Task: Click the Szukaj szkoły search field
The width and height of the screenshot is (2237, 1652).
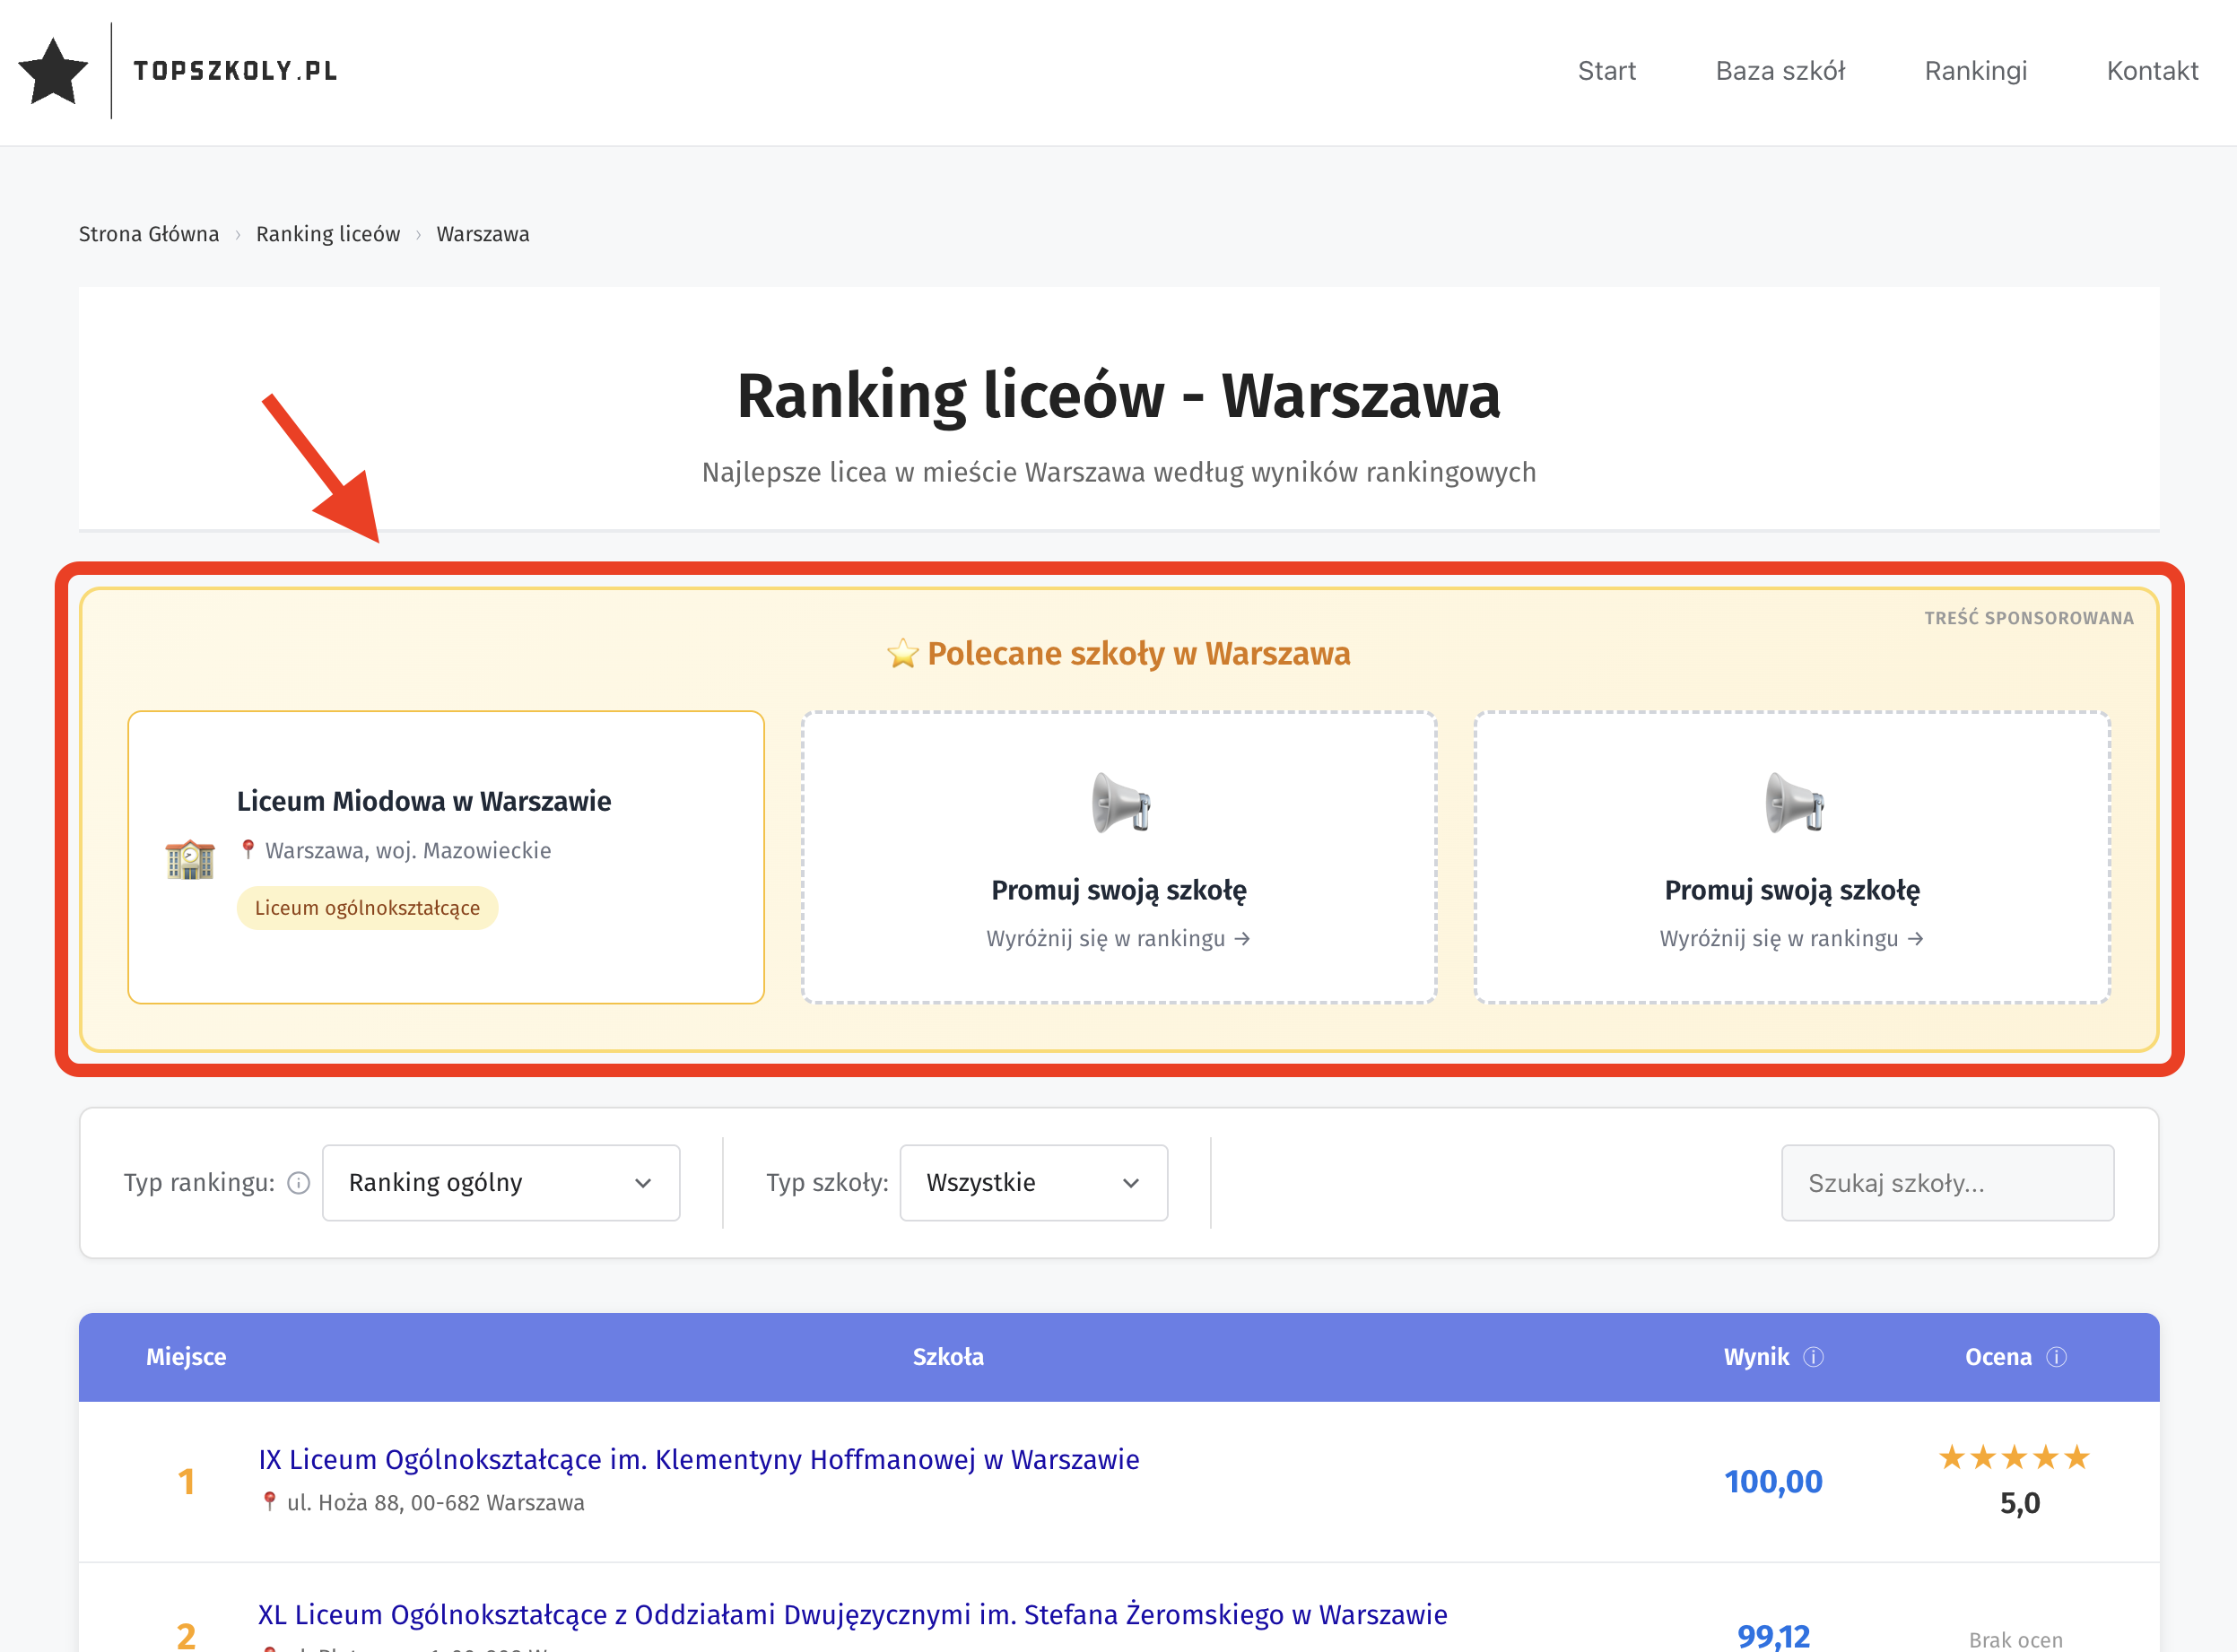Action: 1947,1183
